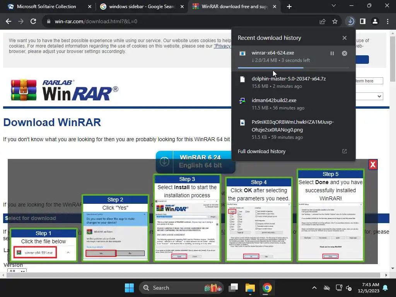Open the Version dropdown at page bottom
This screenshot has width=396, height=297.
pyautogui.click(x=17, y=271)
